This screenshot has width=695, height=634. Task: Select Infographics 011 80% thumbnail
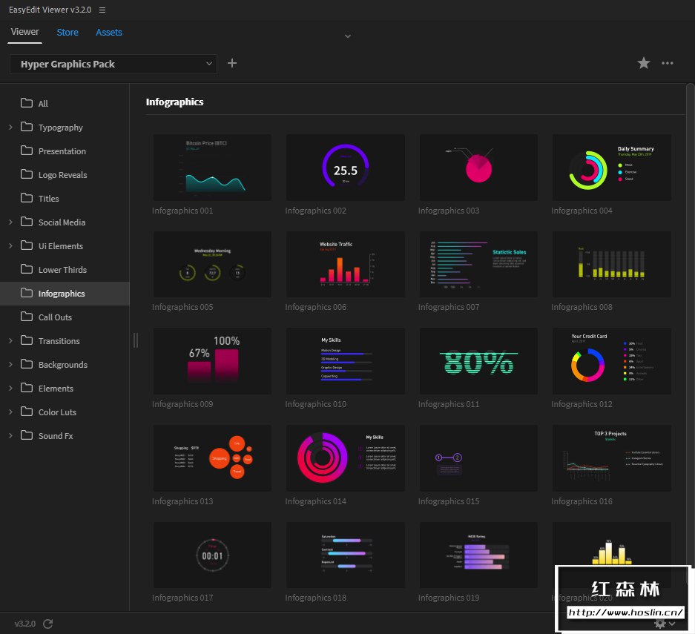[478, 361]
